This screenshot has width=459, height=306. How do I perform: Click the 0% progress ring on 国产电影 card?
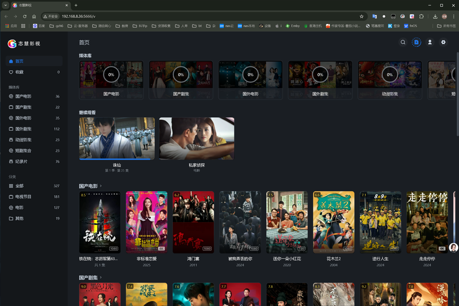(111, 74)
